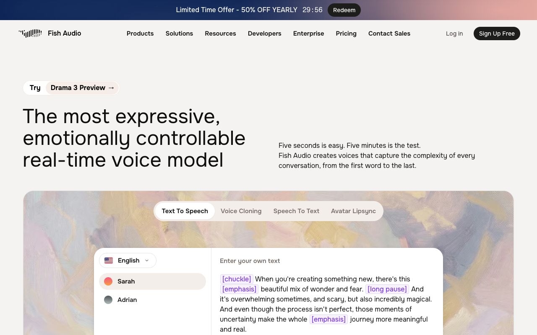Click the US flag icon in language selector
The image size is (537, 335).
coord(109,260)
